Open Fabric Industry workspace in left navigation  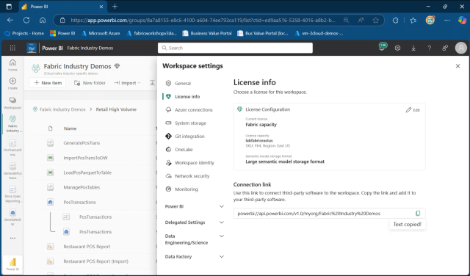point(12,124)
